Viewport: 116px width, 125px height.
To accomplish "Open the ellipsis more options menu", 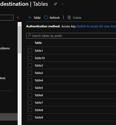I will 63,4.
